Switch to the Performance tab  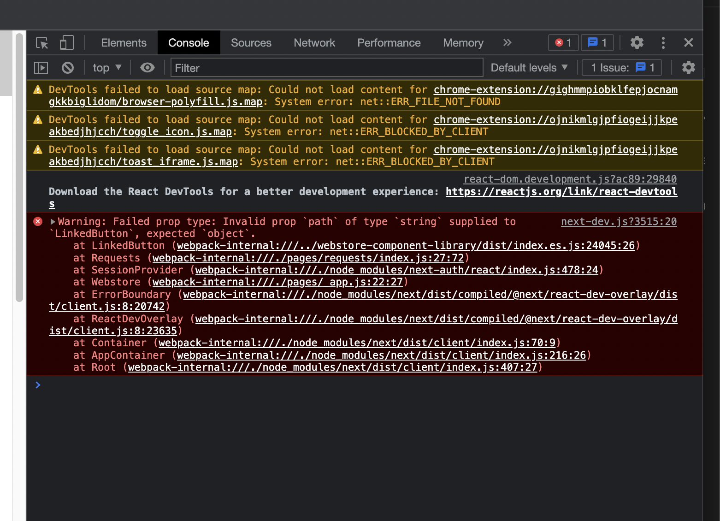click(389, 43)
